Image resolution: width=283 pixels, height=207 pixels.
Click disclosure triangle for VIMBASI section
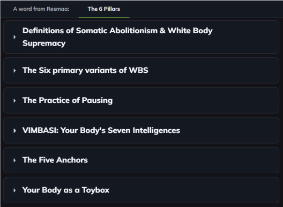[x=14, y=130]
